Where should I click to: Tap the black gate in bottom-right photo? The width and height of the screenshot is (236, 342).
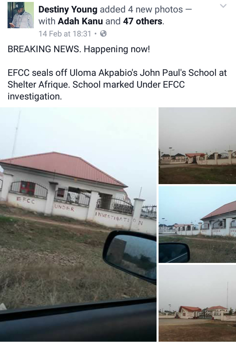point(206,313)
